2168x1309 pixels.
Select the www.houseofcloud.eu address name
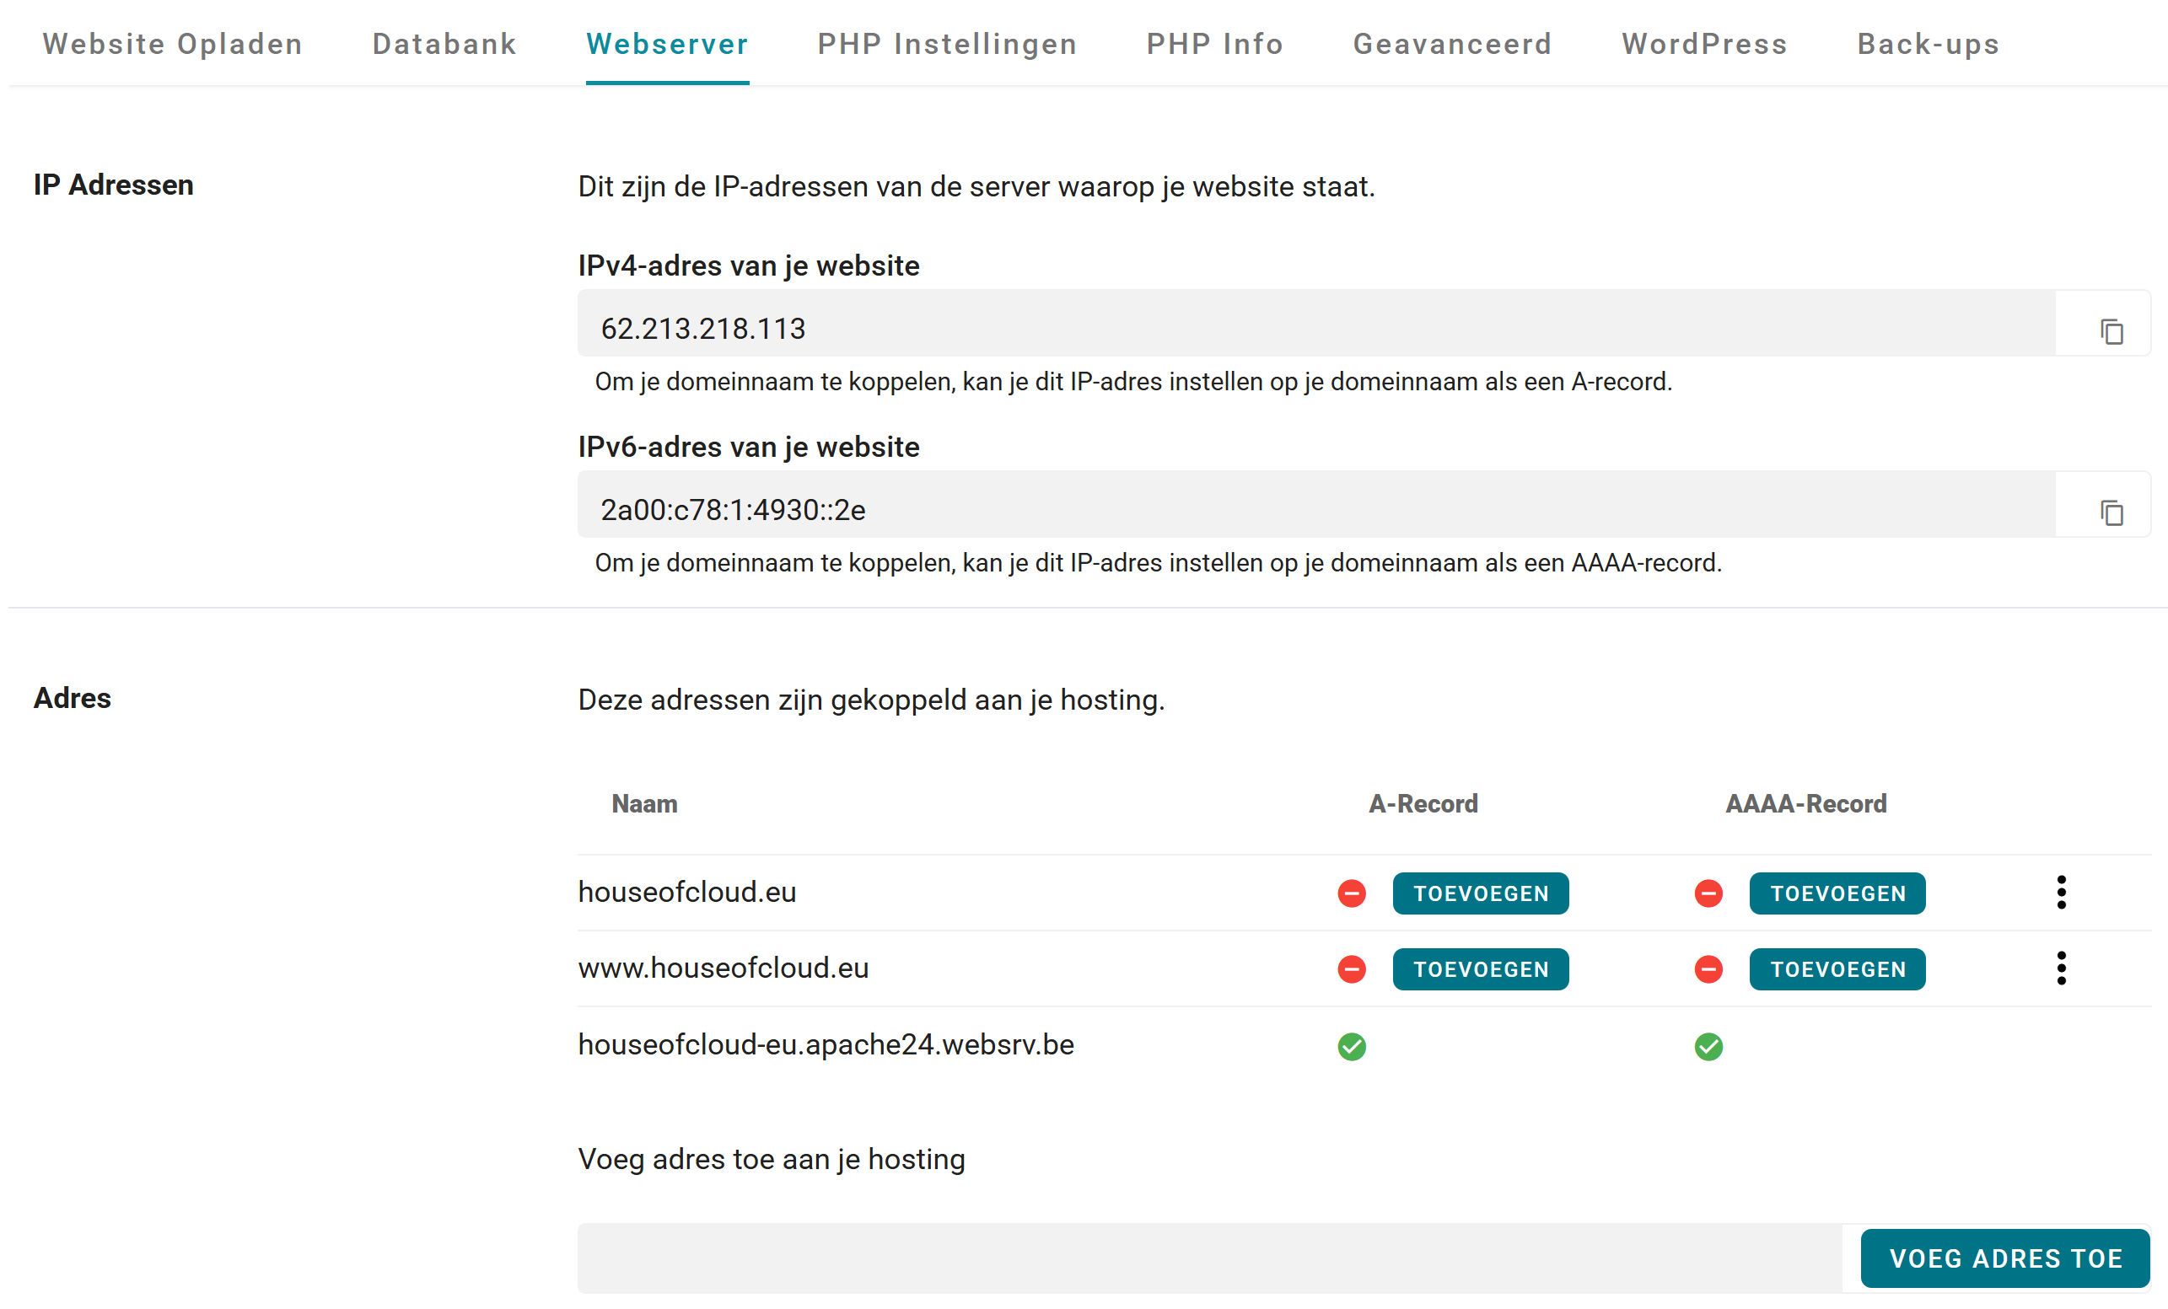coord(723,967)
